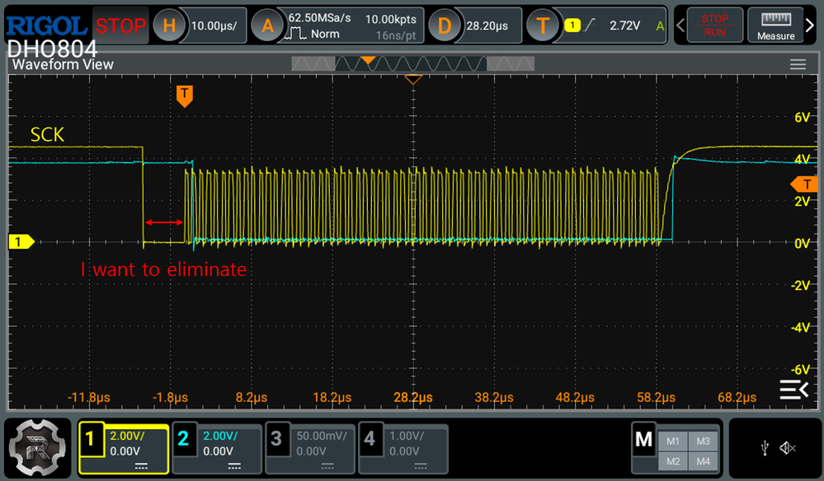Click the USB connection status icon

pos(765,448)
